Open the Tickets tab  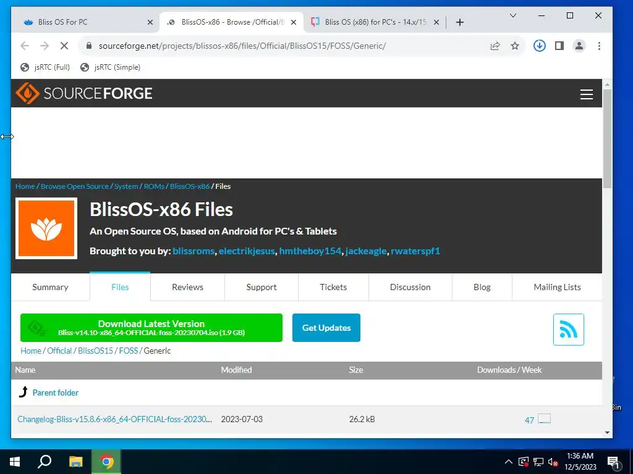[333, 287]
